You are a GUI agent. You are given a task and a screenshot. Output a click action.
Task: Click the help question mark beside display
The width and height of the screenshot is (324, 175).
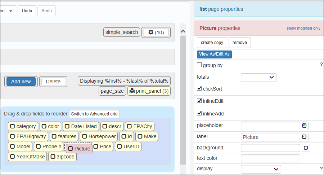coord(321,169)
